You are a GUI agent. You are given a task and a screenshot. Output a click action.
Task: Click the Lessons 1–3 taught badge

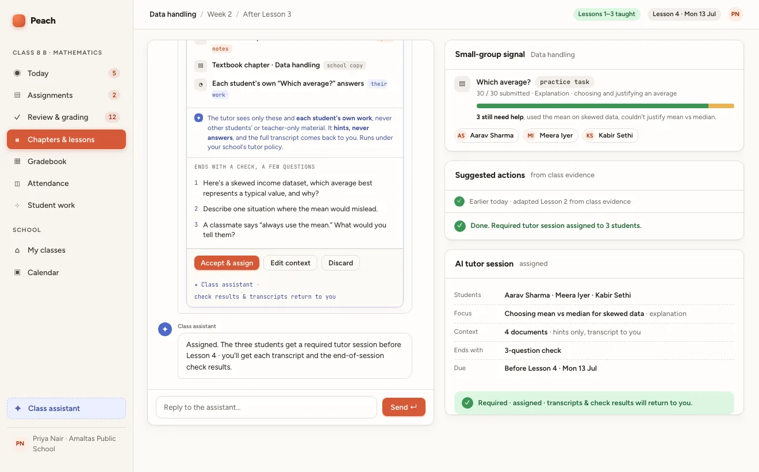pos(607,14)
